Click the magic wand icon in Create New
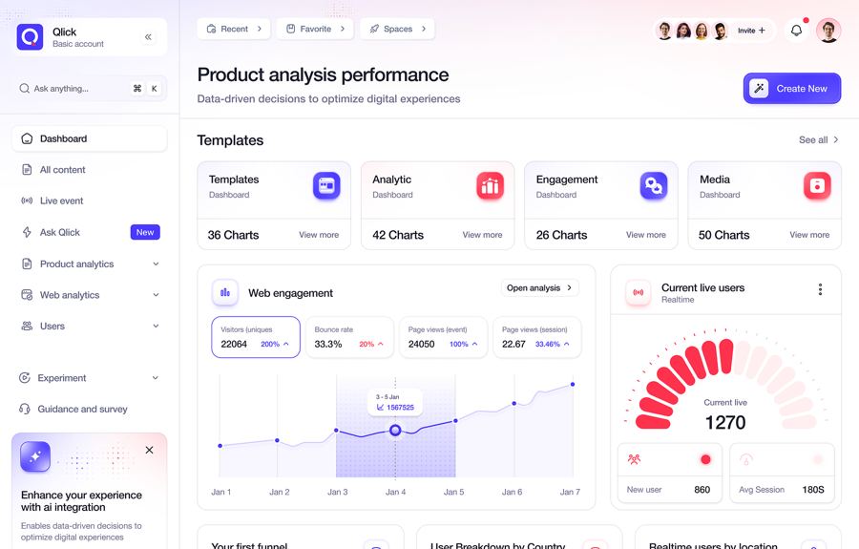 760,88
